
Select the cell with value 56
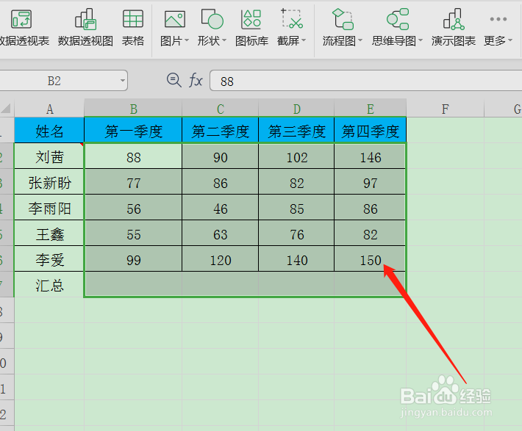point(133,208)
